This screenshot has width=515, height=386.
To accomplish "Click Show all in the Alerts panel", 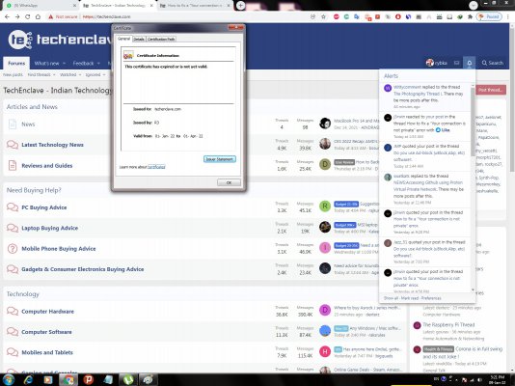I will (391, 298).
